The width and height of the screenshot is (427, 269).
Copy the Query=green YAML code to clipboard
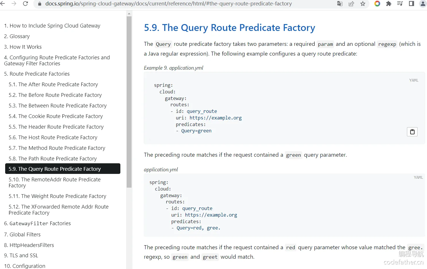click(x=412, y=132)
